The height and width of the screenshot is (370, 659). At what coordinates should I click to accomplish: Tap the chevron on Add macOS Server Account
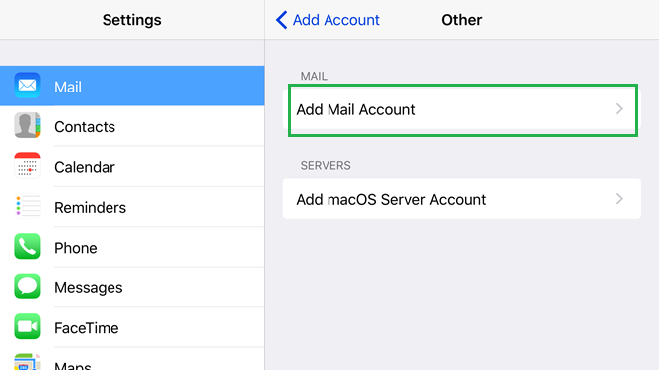coord(619,199)
